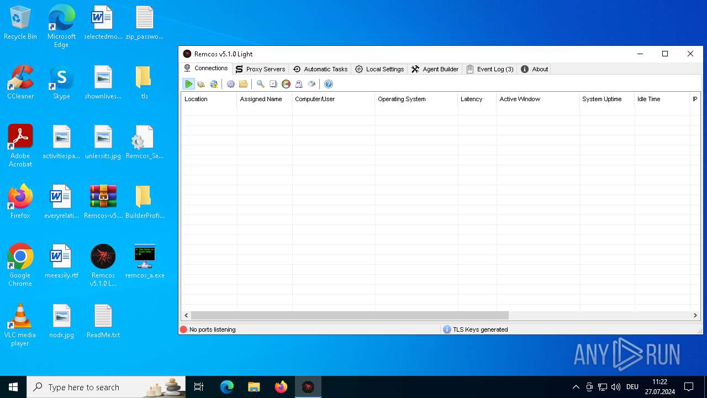Screen dimensions: 707x398
Task: Select the Microsoft Edge desktop shortcut
Action: (x=61, y=26)
